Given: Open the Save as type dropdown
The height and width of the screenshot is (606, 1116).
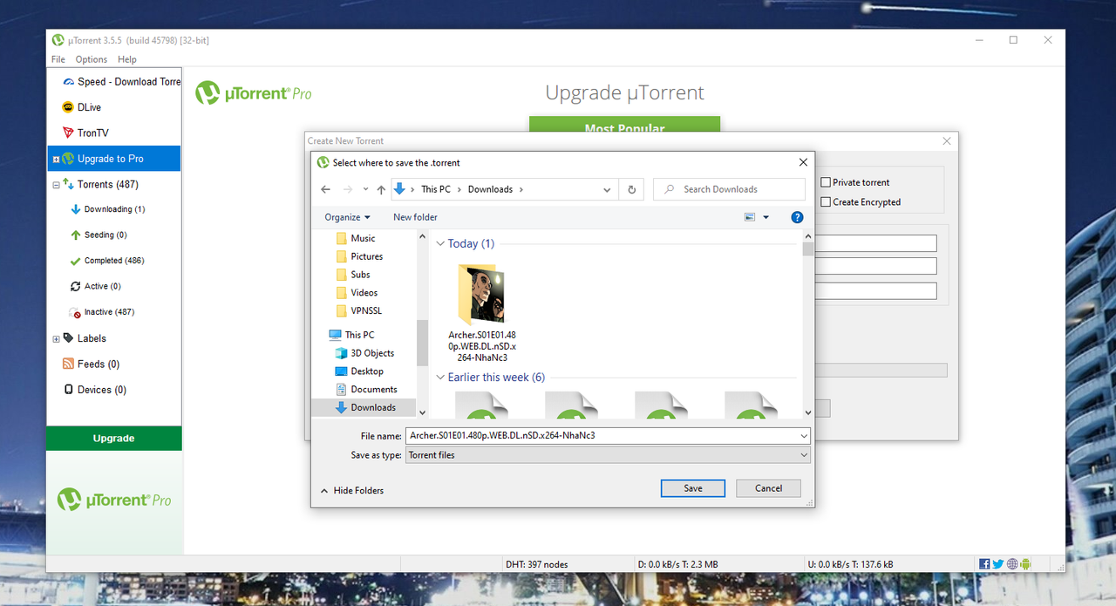Looking at the screenshot, I should [x=803, y=455].
